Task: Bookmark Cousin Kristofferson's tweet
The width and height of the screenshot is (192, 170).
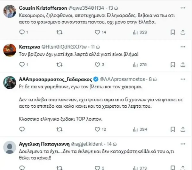Action: [x=173, y=32]
